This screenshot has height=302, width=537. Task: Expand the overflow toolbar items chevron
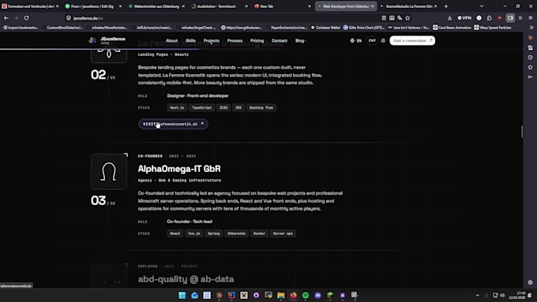520,18
